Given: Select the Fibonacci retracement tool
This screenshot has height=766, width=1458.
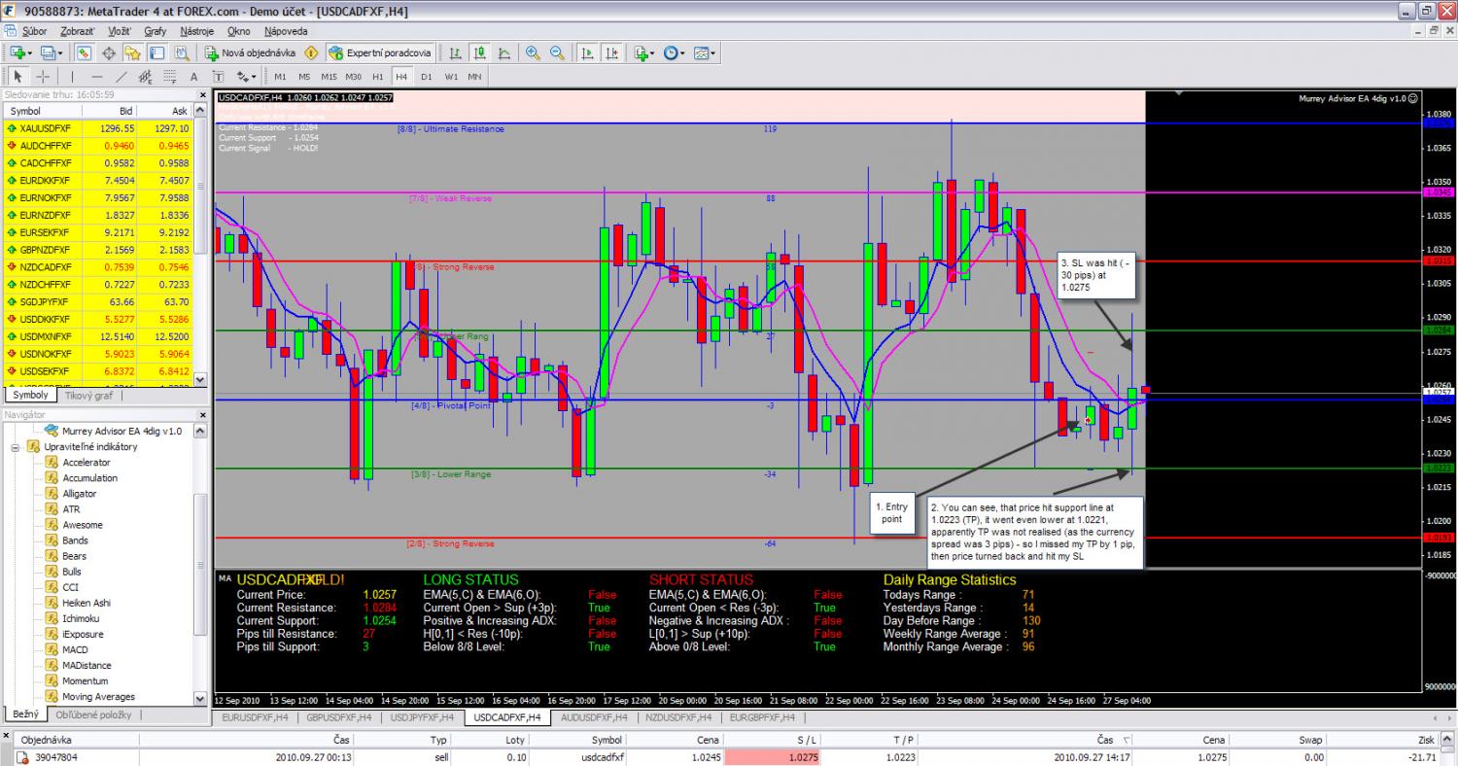Looking at the screenshot, I should click(x=170, y=76).
